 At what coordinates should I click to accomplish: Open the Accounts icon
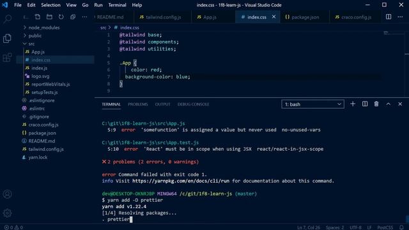click(7, 194)
